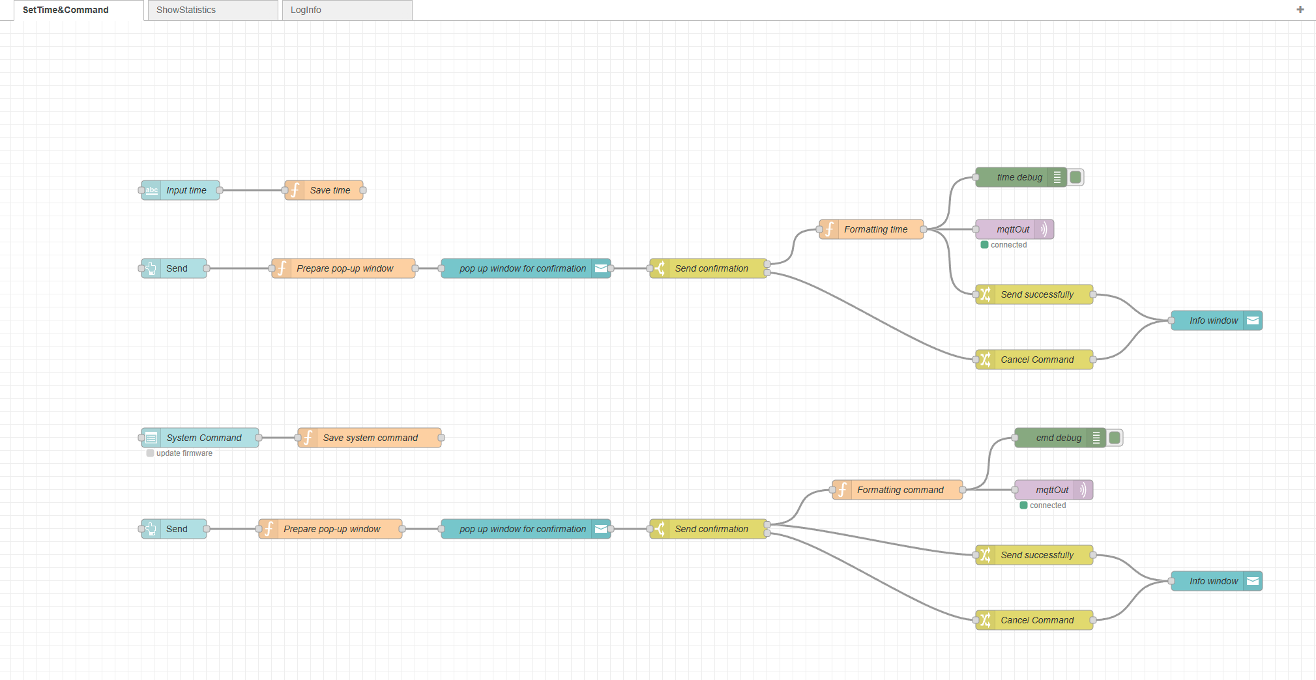Screen dimensions: 1316x680
Task: Click the list icon on the time debug node
Action: [1057, 177]
